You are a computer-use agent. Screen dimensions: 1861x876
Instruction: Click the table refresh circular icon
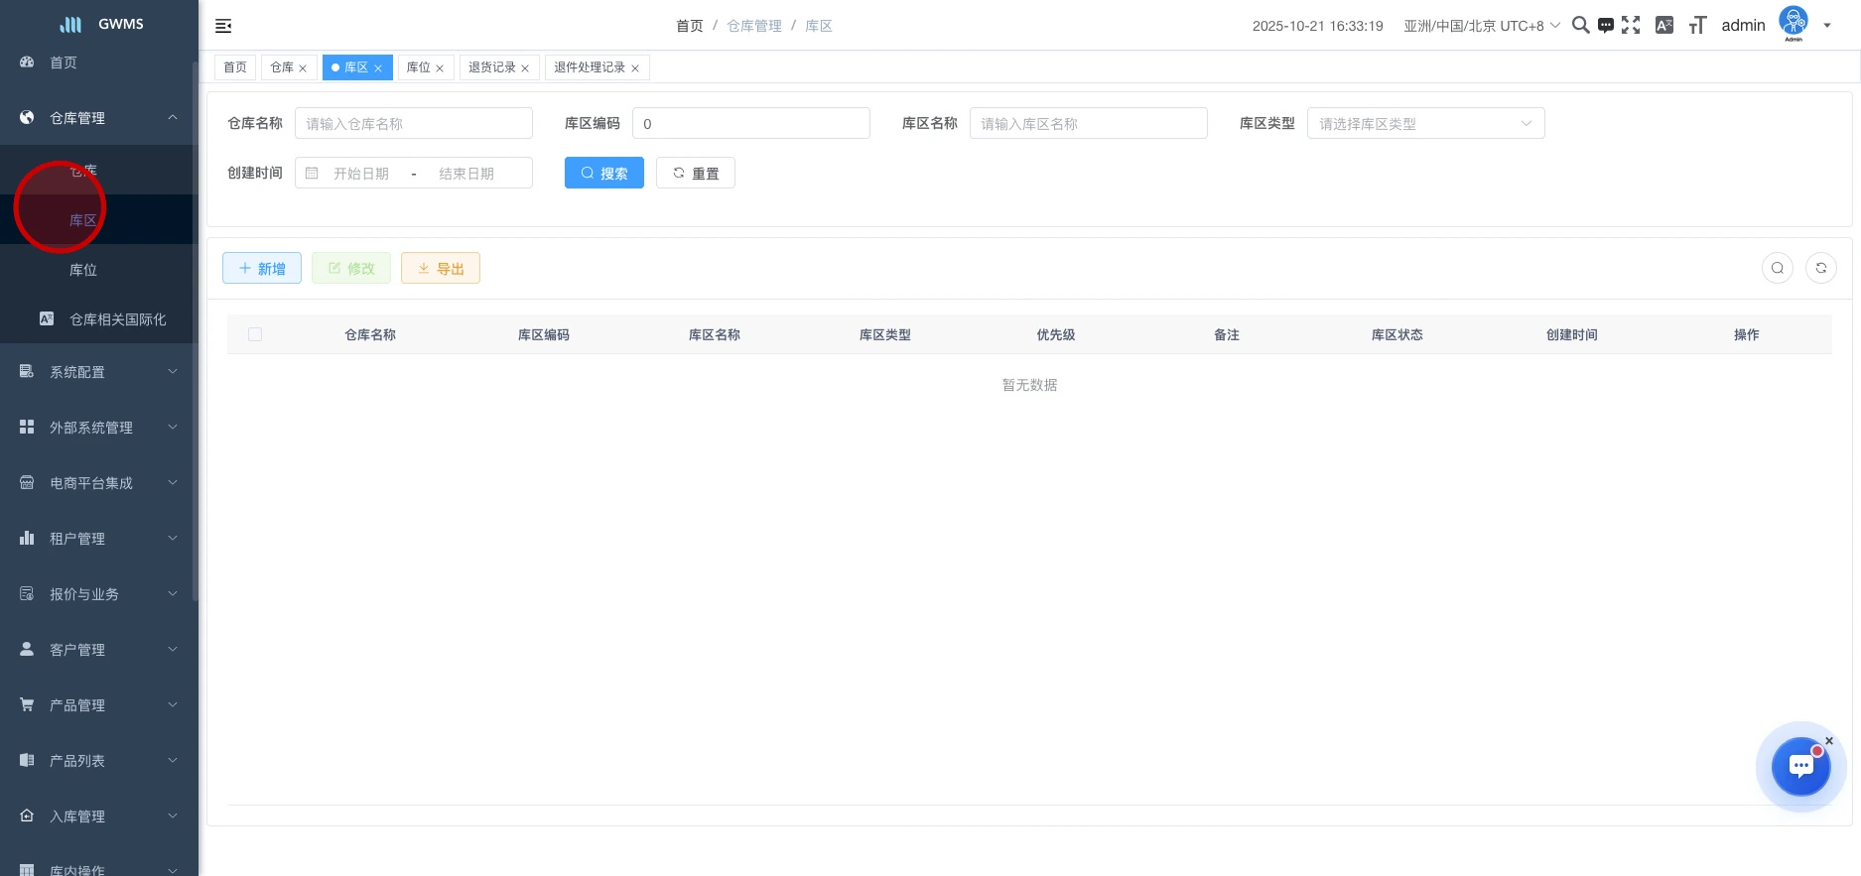[1820, 268]
